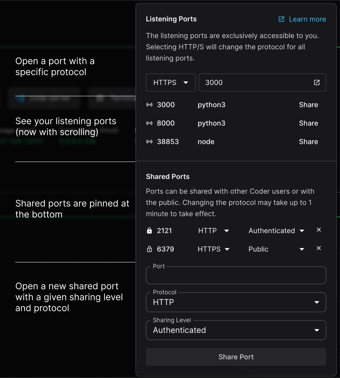
Task: Click the signal icon next to node port 38853
Action: [x=149, y=141]
